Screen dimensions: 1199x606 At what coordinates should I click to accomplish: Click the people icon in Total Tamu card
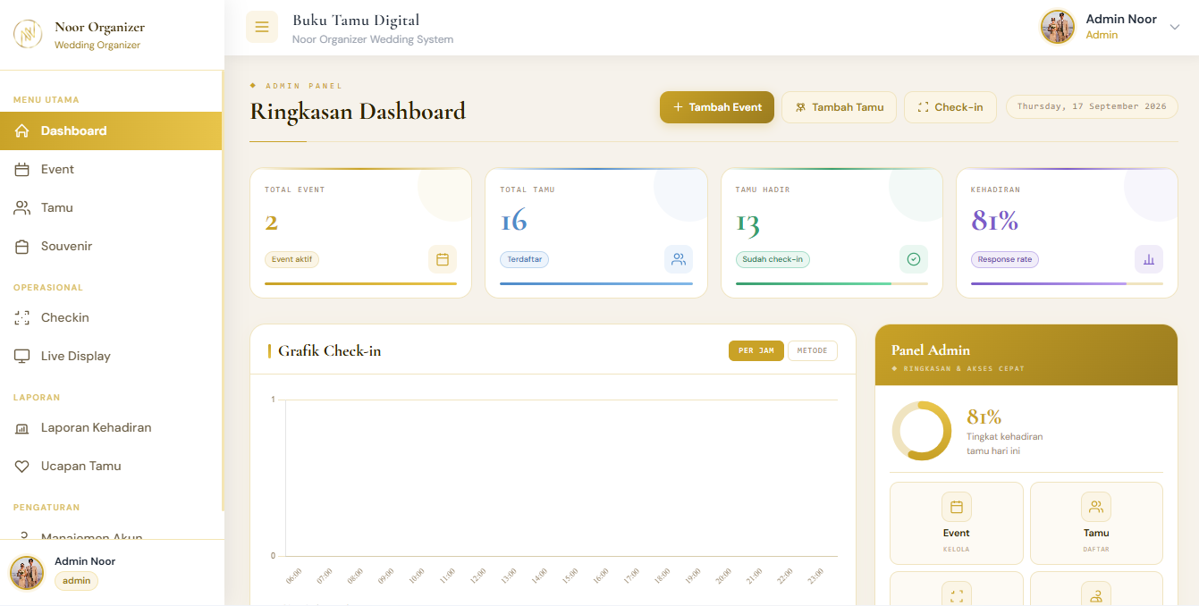[678, 259]
